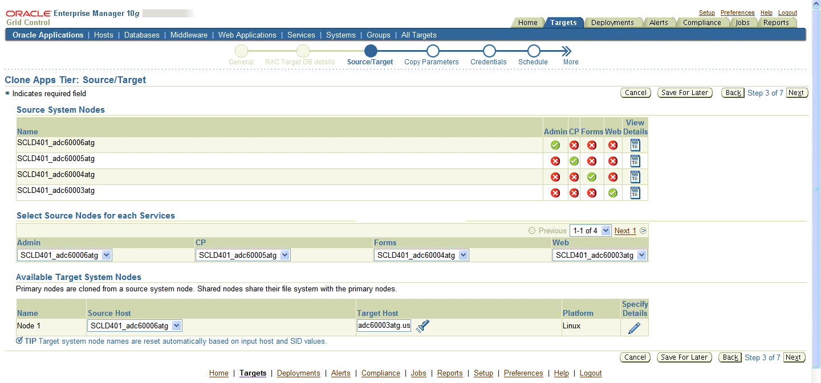Click the bottom Next button
The height and width of the screenshot is (383, 821).
794,357
